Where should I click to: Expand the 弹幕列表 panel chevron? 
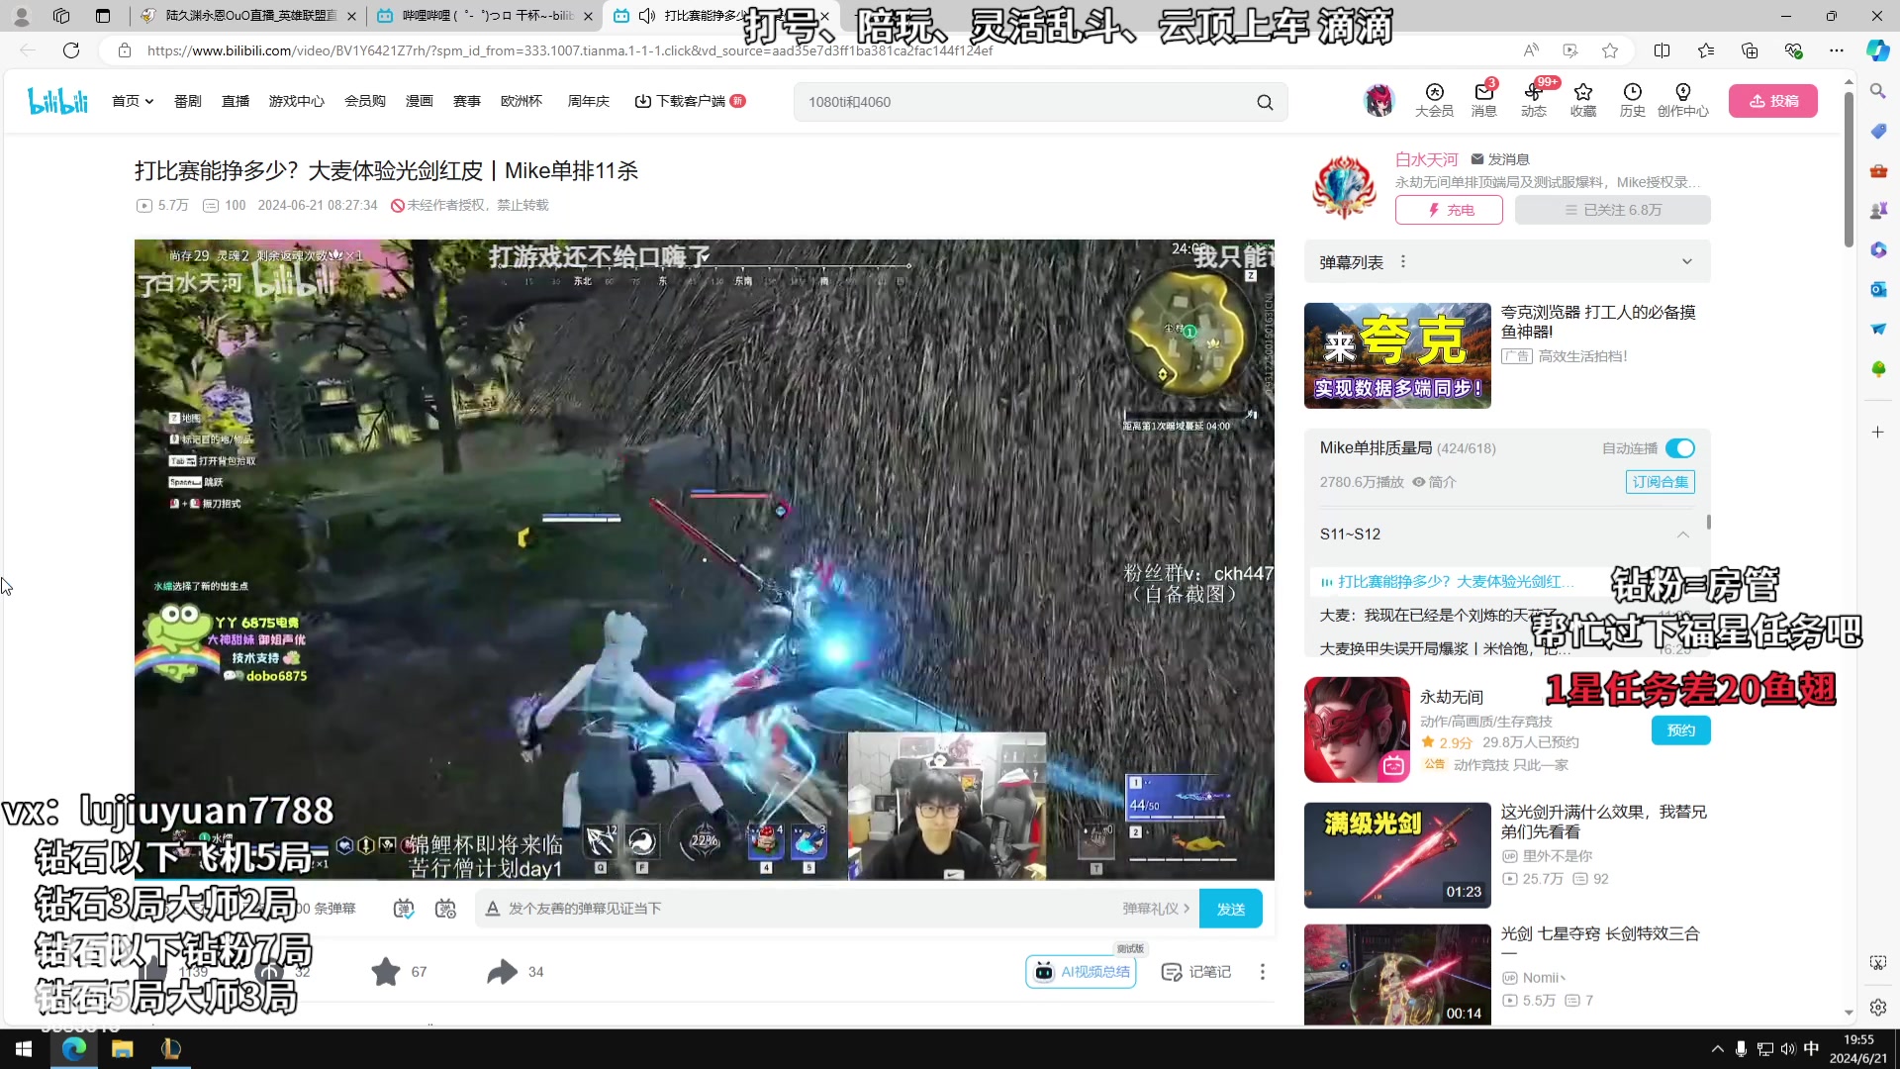(x=1687, y=262)
